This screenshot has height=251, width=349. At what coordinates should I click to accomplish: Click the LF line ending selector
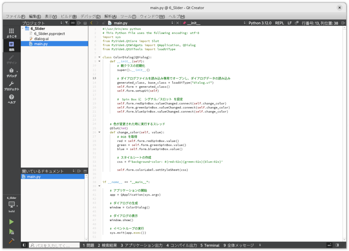coord(290,23)
